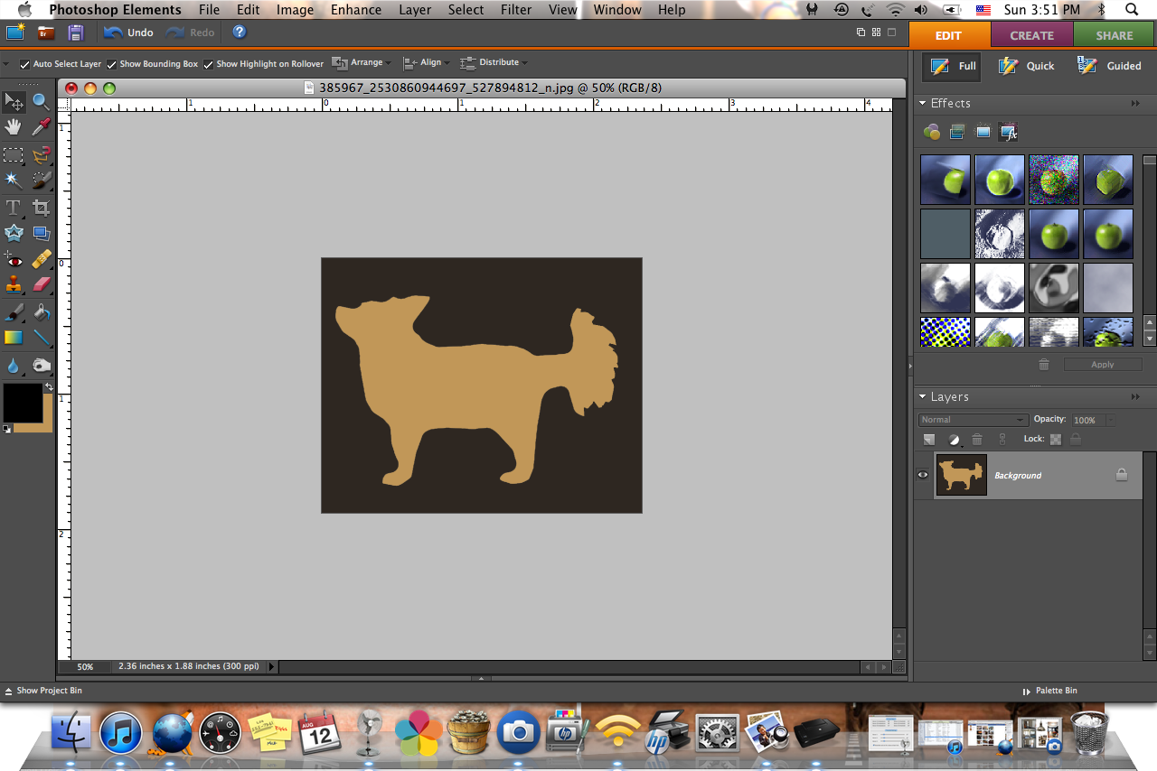
Task: Select the Blur droplet tool
Action: pyautogui.click(x=14, y=366)
